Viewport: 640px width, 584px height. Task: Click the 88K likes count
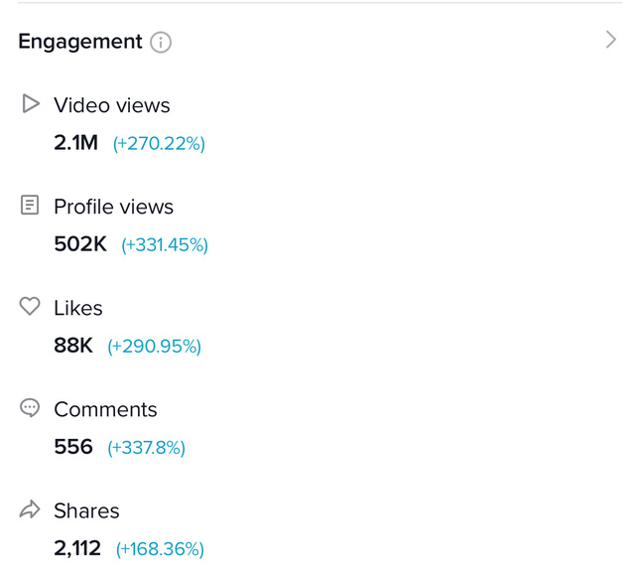click(73, 346)
